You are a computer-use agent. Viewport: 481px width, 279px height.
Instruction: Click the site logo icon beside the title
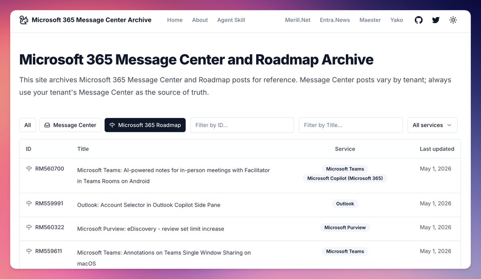24,20
